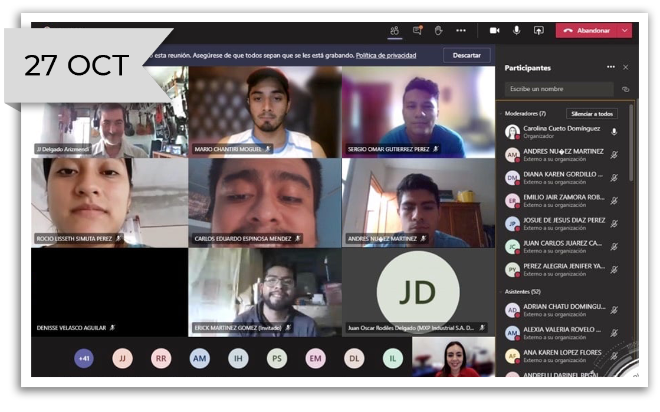
Task: Select PY avatar of PEREZ ALEGRIA JENIFER
Action: 513,269
